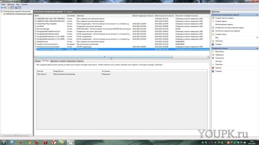Open Yandex browser from the taskbar
The image size is (259, 145).
54,142
